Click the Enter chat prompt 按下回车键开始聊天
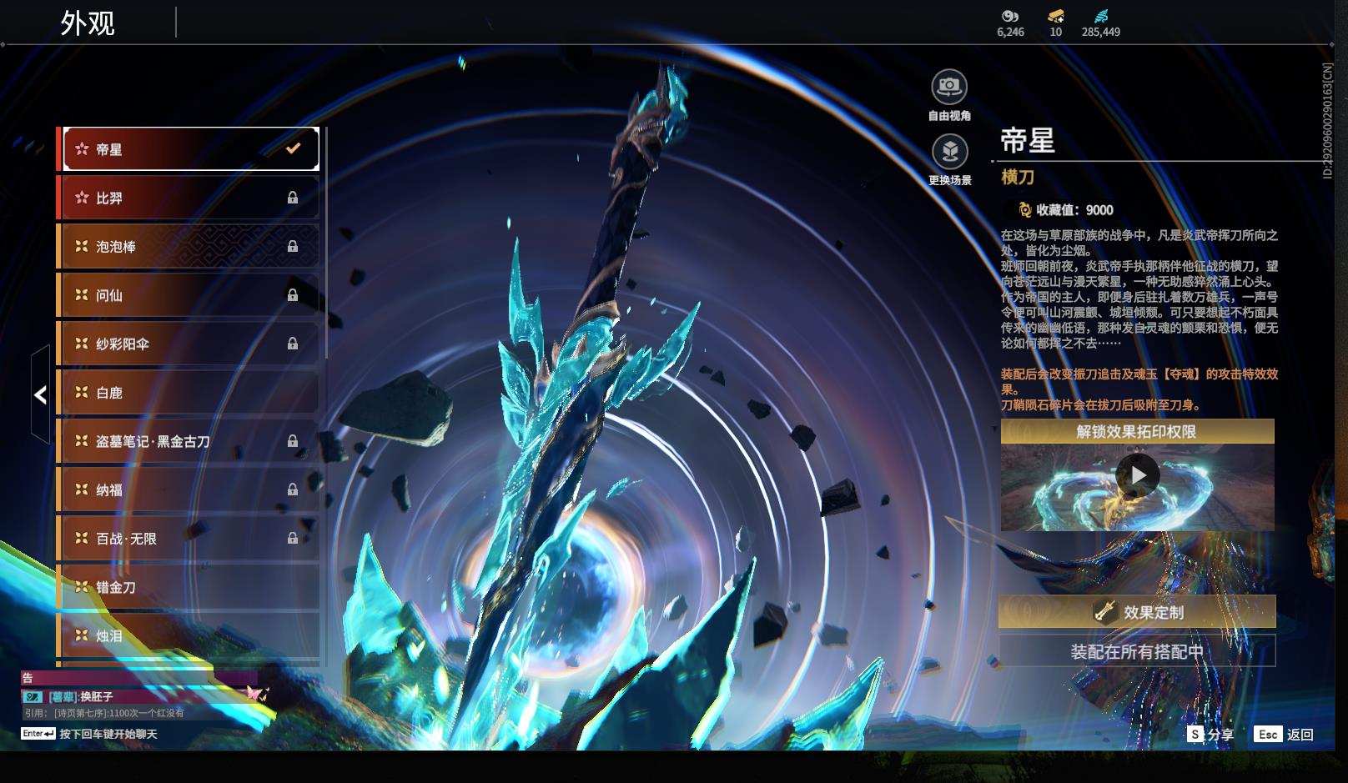 click(89, 734)
